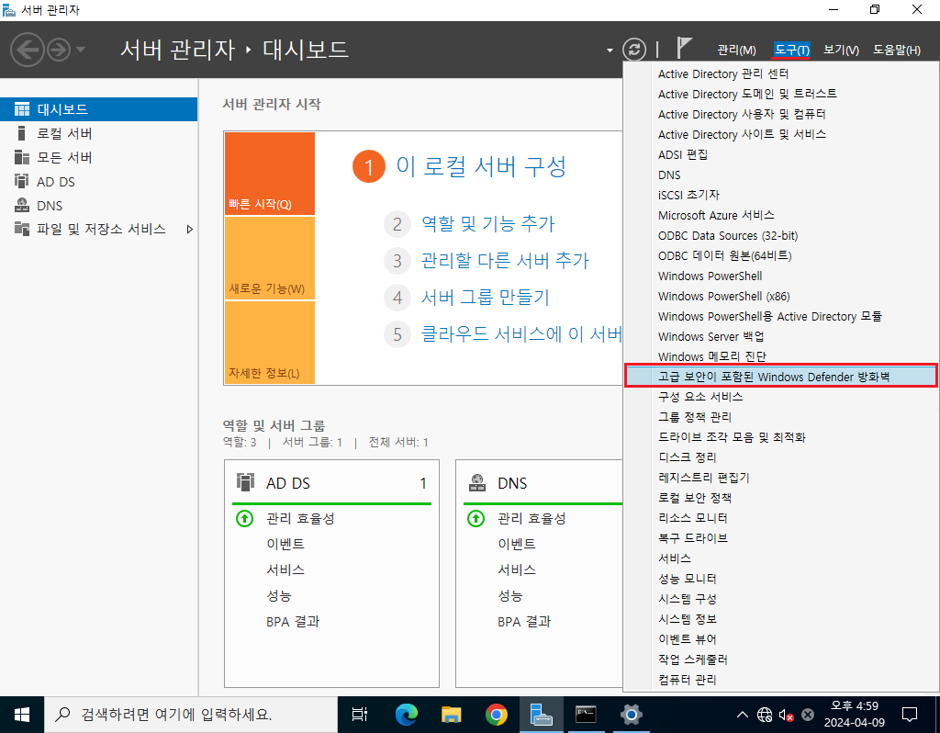Click the DNS 관리 효율성 status icon

click(x=476, y=518)
